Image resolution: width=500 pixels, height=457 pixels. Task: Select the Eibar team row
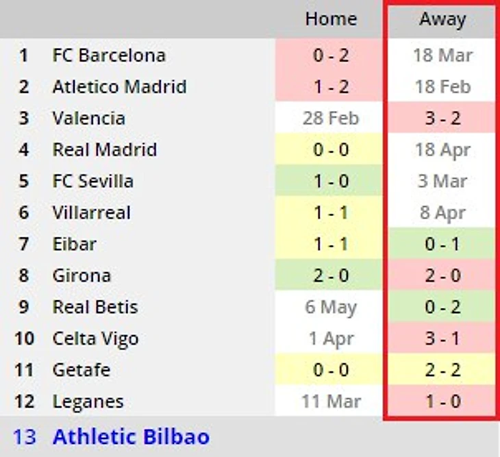(74, 245)
